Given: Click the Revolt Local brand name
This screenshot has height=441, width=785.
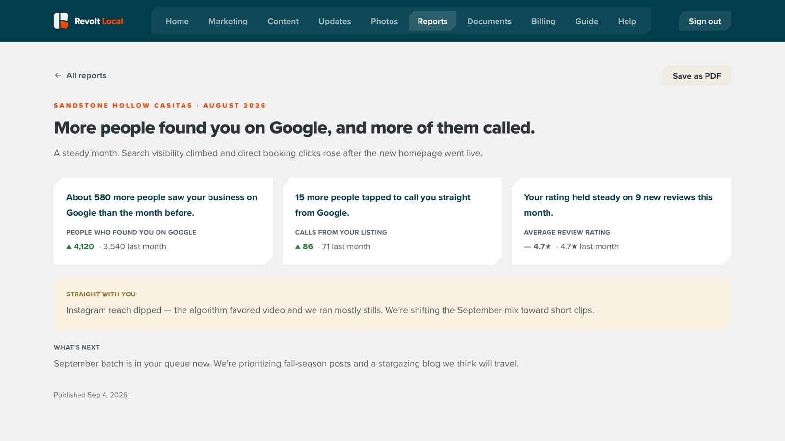Looking at the screenshot, I should pos(99,21).
